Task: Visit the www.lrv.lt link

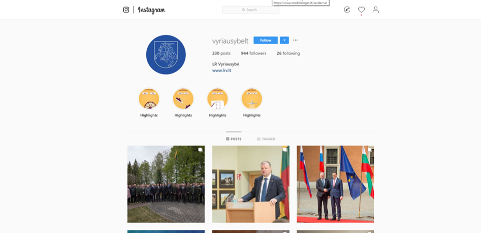Action: coord(221,70)
